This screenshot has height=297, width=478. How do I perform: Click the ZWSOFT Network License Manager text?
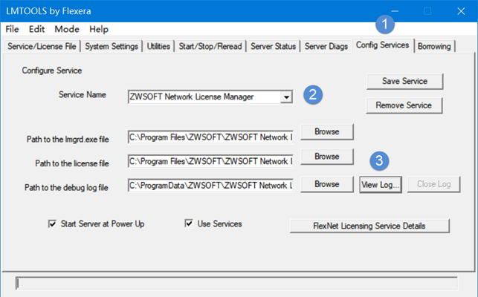pos(192,97)
